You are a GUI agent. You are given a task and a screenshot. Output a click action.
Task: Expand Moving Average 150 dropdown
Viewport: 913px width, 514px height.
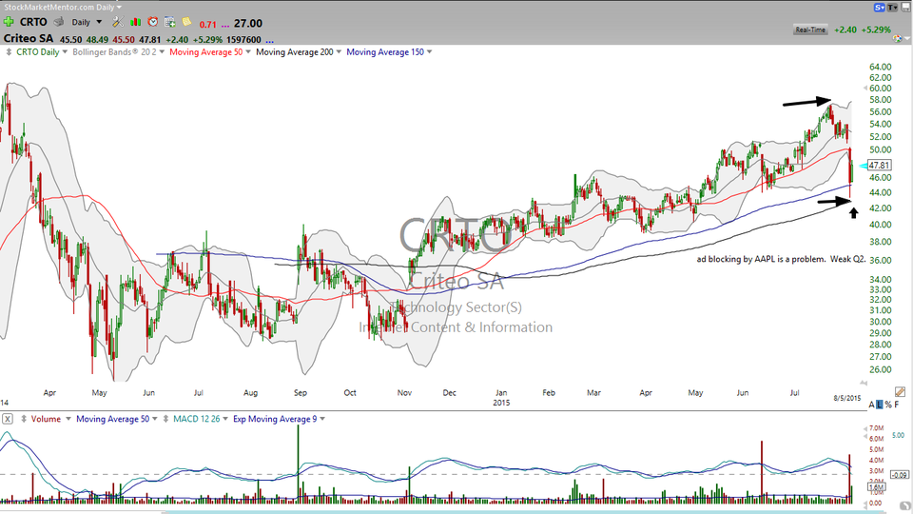430,51
